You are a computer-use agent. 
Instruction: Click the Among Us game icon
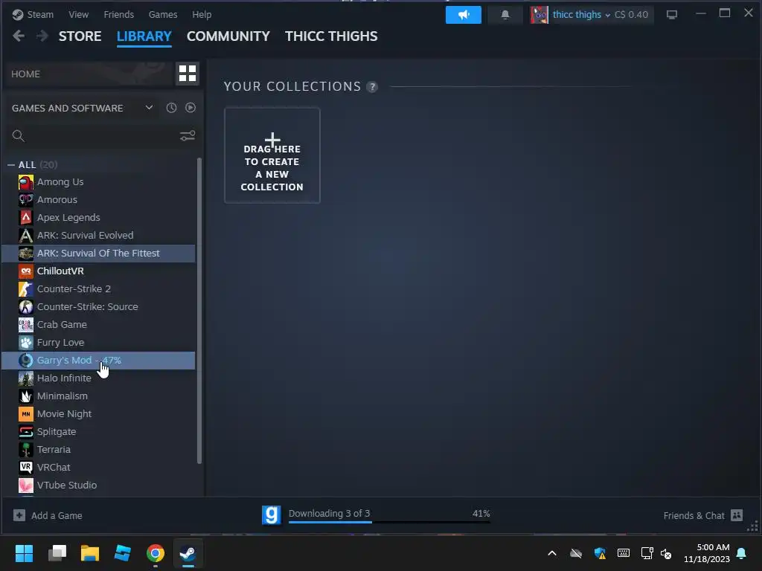coord(26,182)
